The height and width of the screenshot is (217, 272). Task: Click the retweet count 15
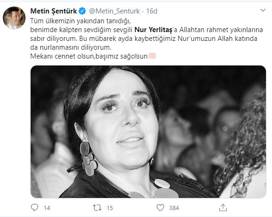[x=110, y=208]
